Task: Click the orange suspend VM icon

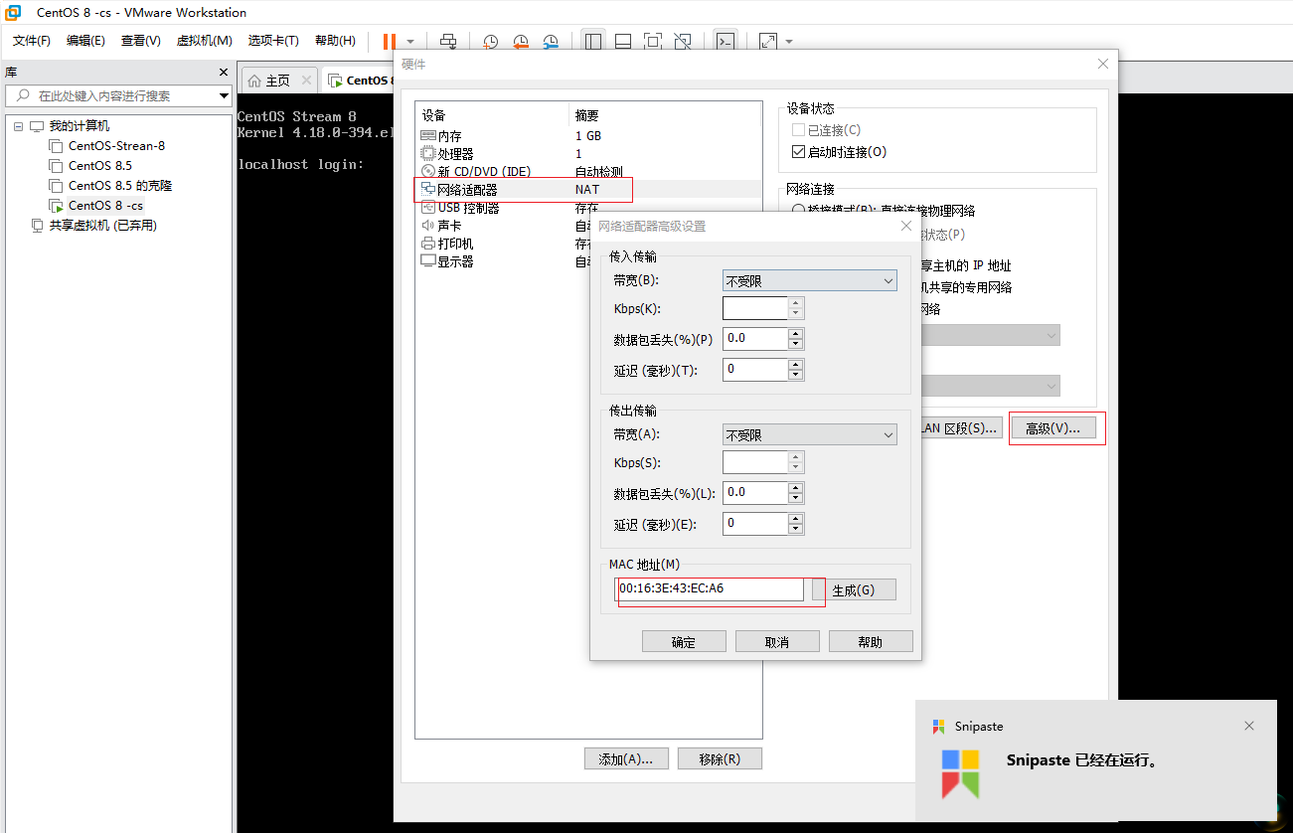Action: pyautogui.click(x=390, y=41)
